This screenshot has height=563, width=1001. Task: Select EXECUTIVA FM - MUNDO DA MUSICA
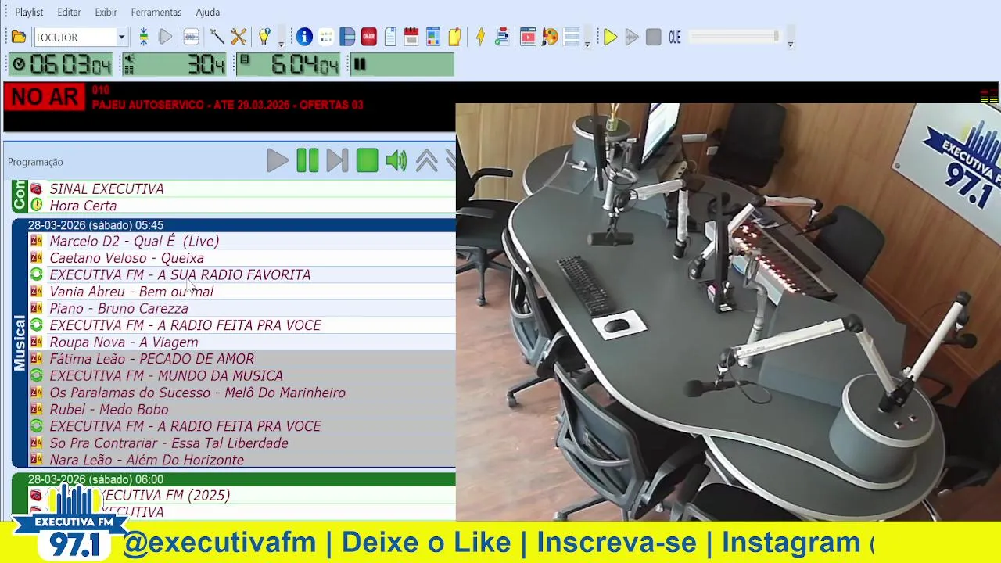[242, 375]
